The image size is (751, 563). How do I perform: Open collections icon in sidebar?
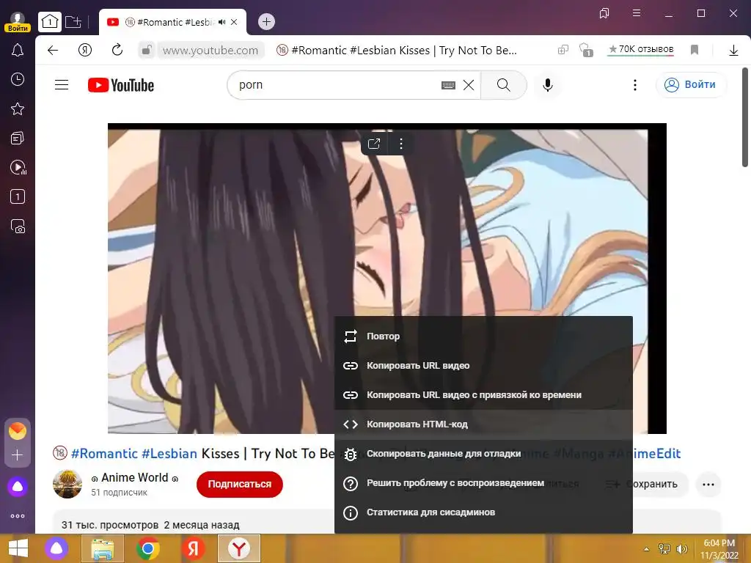18,139
